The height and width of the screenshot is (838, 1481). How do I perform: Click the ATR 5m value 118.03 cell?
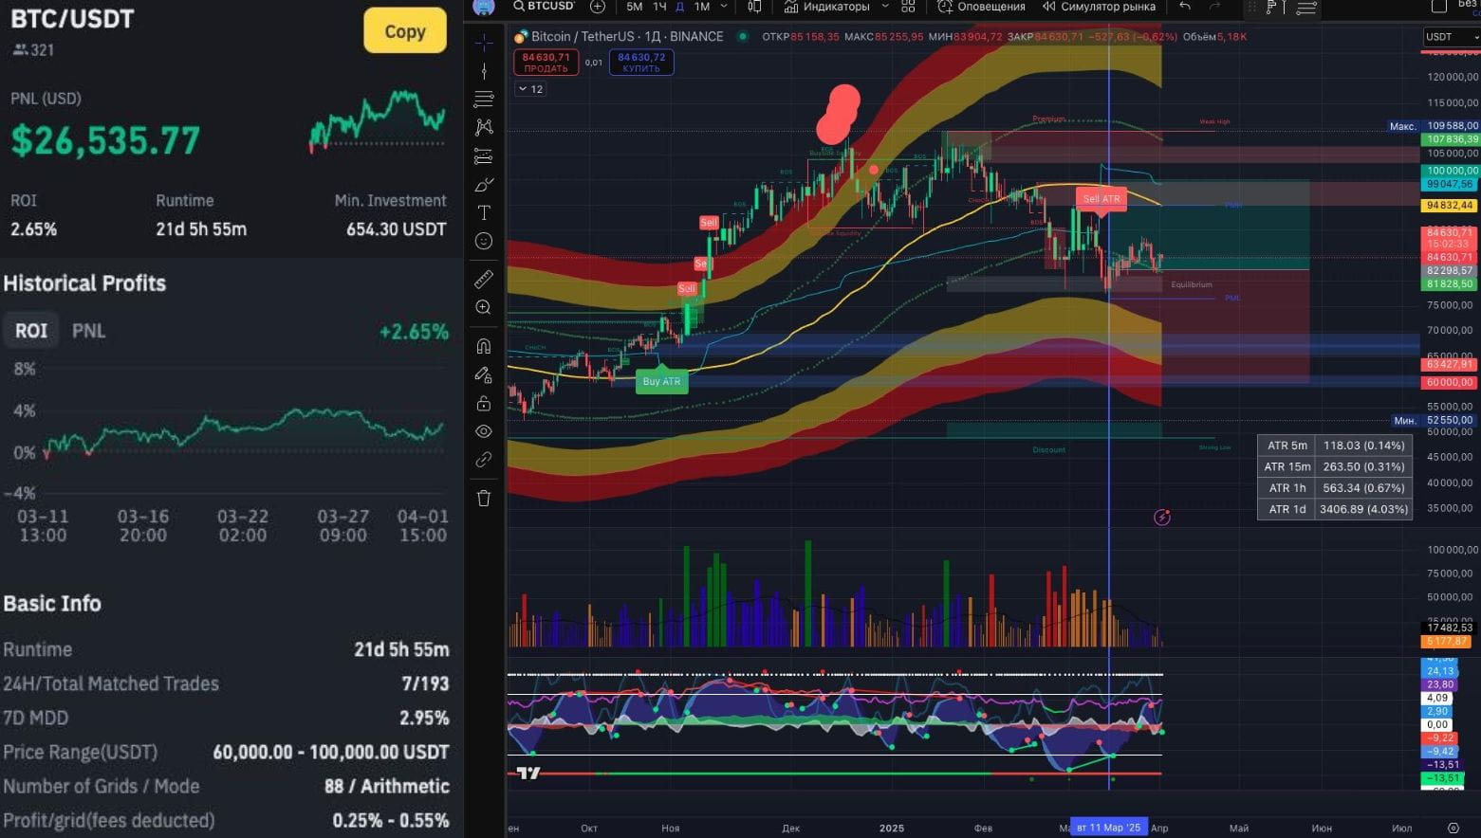coord(1363,446)
